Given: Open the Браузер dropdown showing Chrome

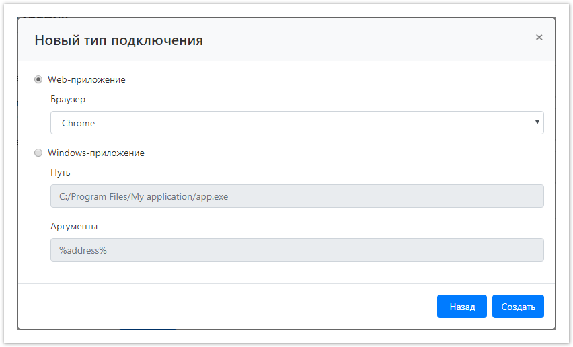Looking at the screenshot, I should pyautogui.click(x=296, y=123).
